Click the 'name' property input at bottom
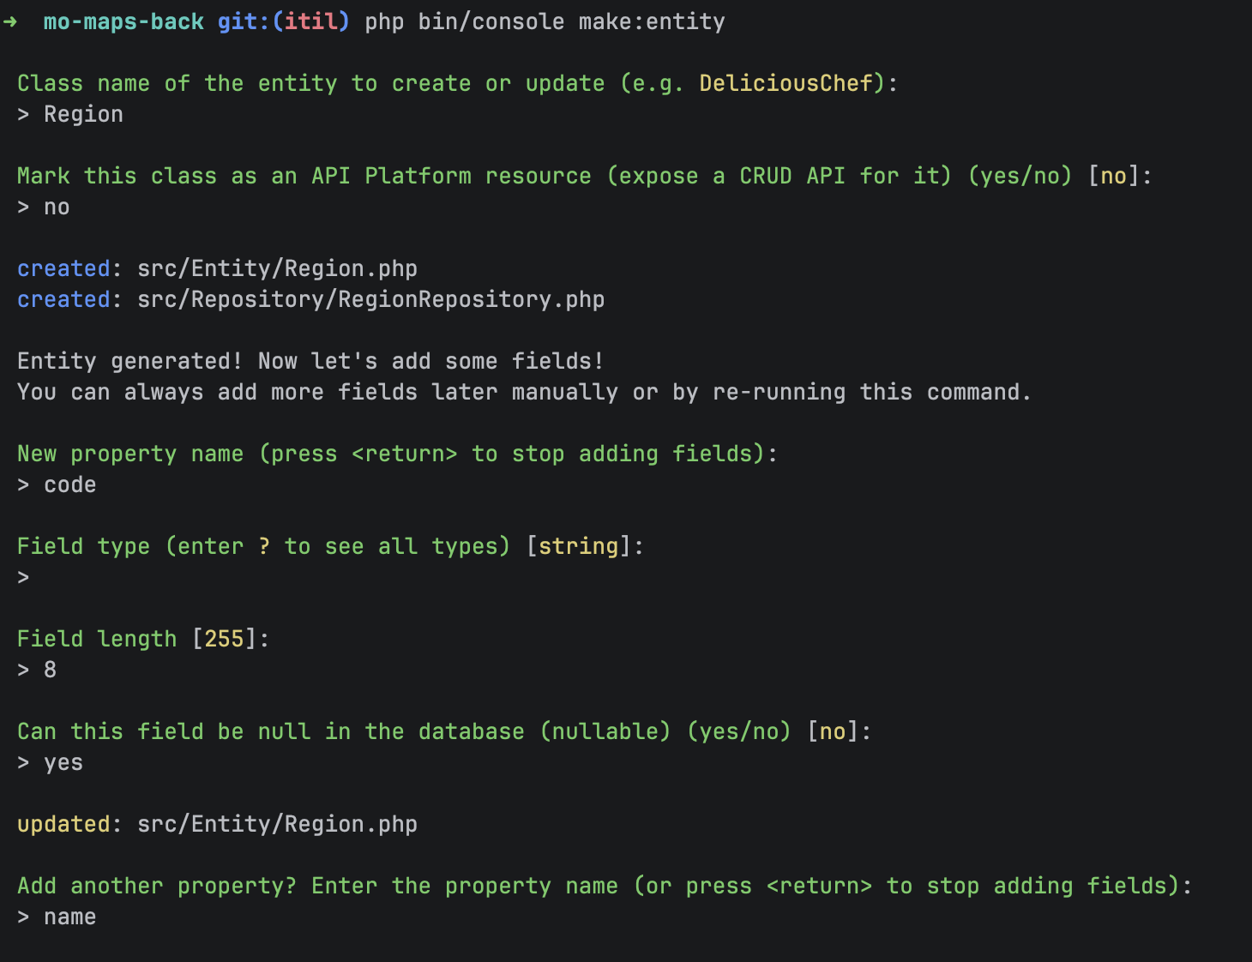1252x962 pixels. [69, 917]
